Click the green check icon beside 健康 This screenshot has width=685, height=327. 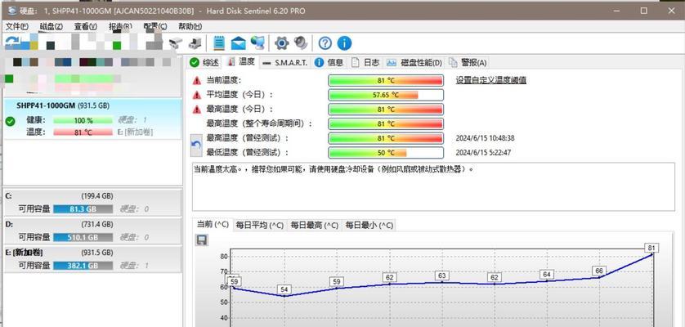point(10,121)
